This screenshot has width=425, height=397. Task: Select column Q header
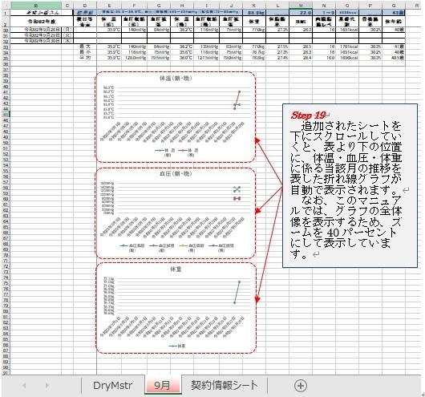(394, 5)
